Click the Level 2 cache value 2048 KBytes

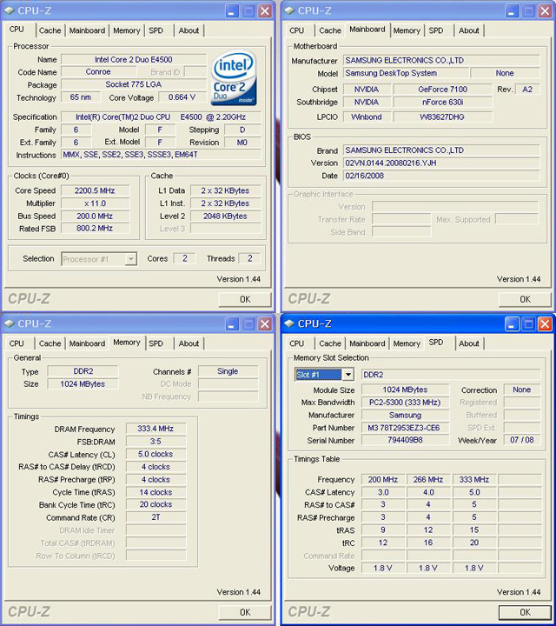click(x=225, y=216)
